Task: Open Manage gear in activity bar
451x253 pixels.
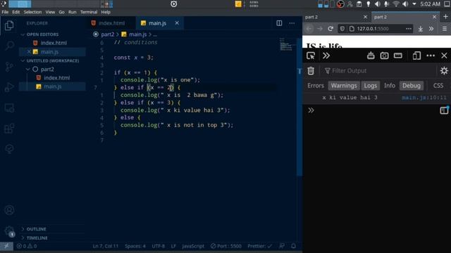Action: pyautogui.click(x=9, y=231)
